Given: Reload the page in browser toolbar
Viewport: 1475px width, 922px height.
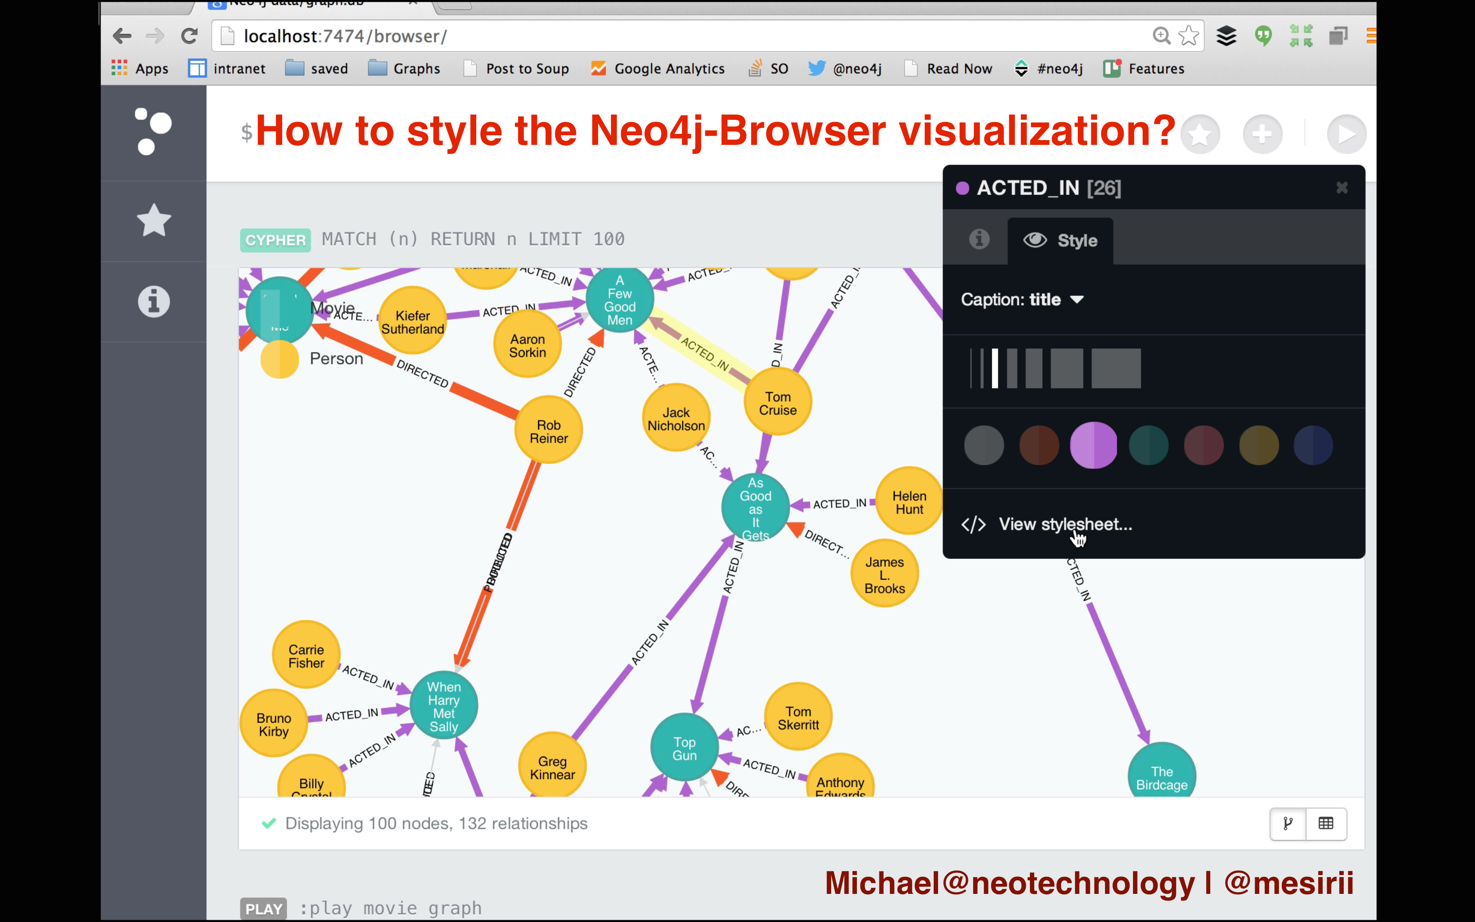Looking at the screenshot, I should click(x=189, y=36).
